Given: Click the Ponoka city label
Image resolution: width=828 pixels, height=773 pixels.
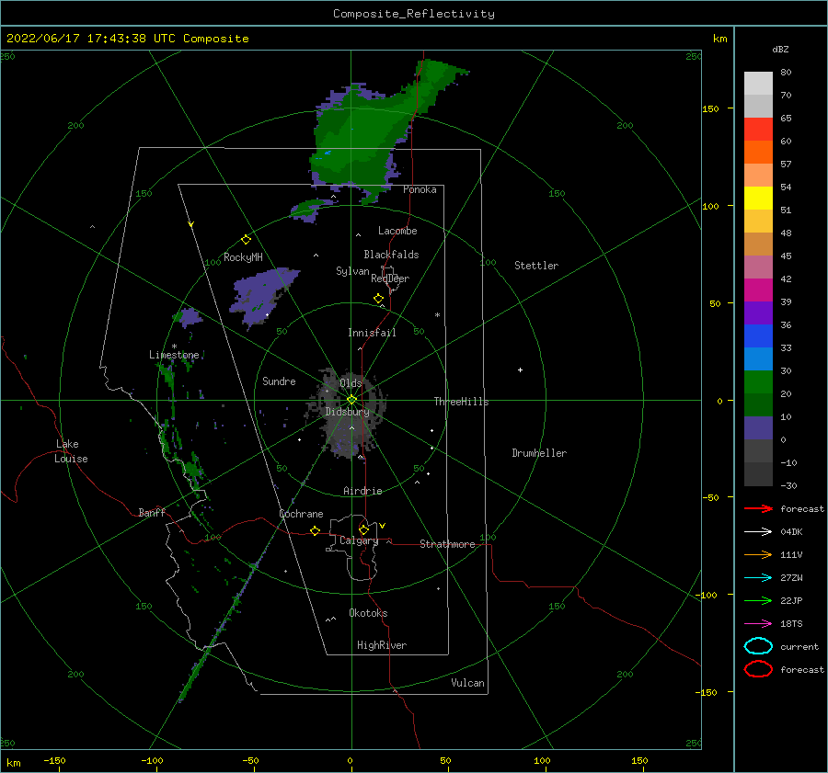Looking at the screenshot, I should click(x=420, y=189).
